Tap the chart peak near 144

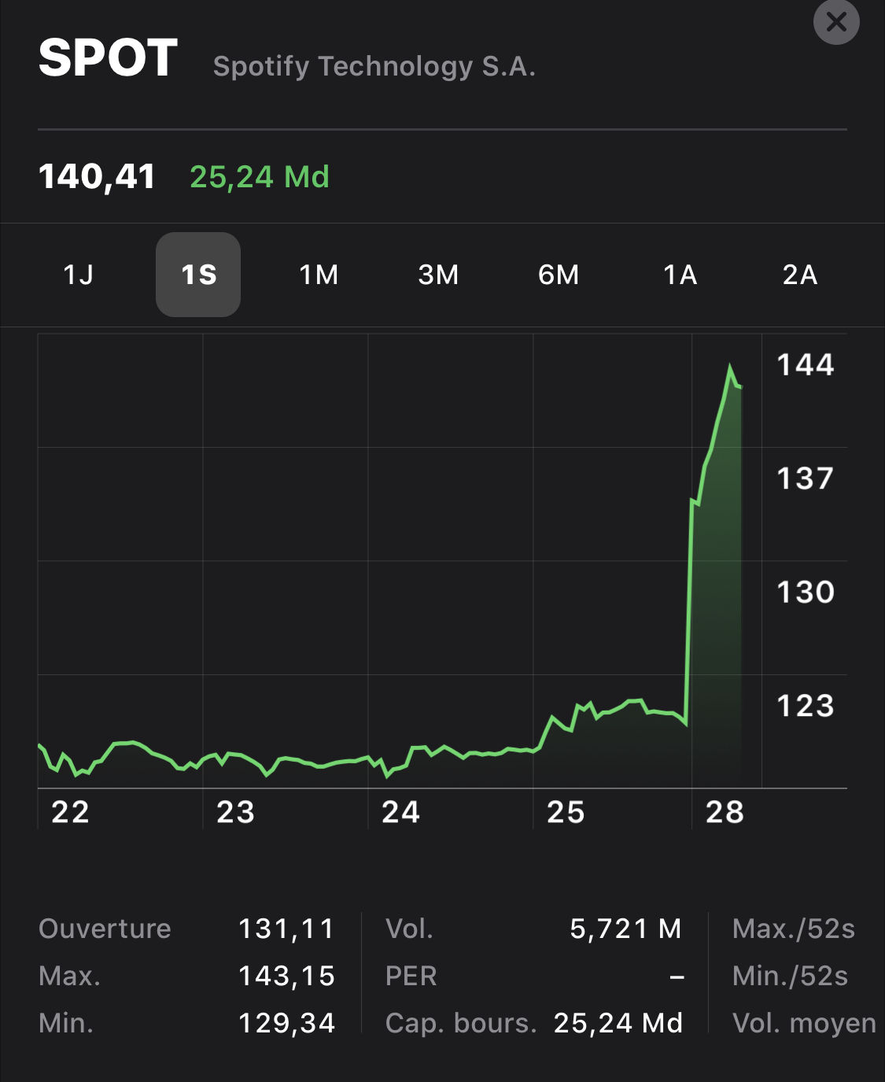(x=730, y=367)
